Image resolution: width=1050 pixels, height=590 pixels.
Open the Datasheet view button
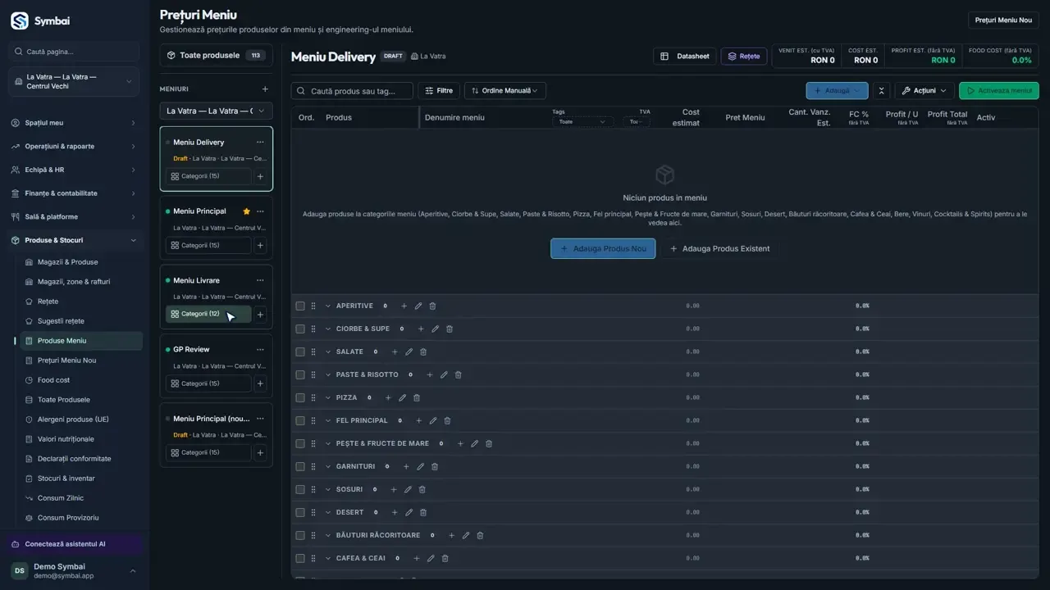click(685, 57)
